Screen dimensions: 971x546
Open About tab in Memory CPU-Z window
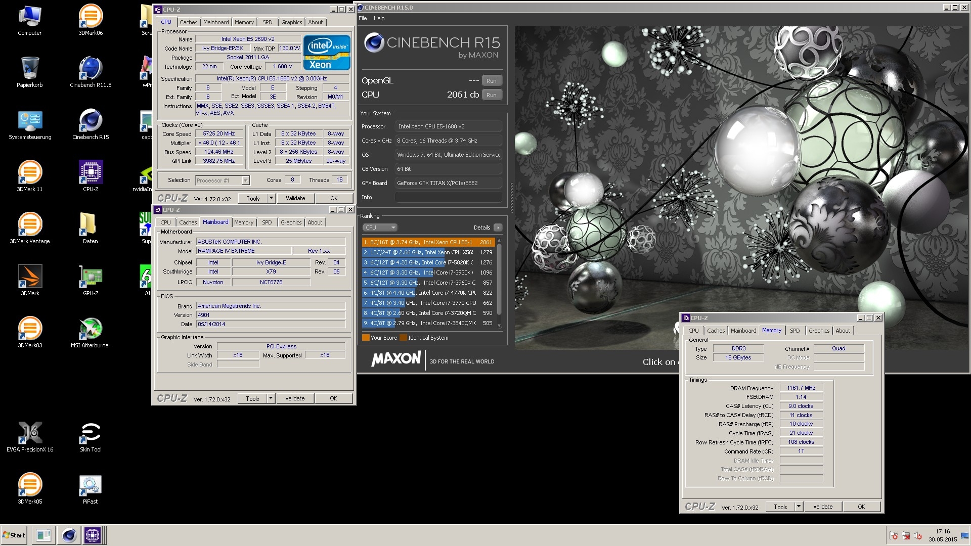click(843, 331)
